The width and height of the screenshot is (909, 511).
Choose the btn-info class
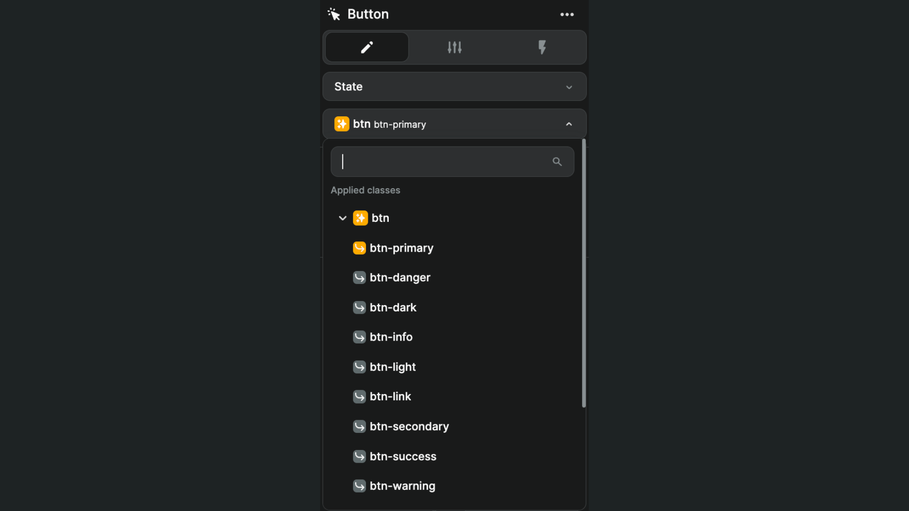[x=391, y=337]
